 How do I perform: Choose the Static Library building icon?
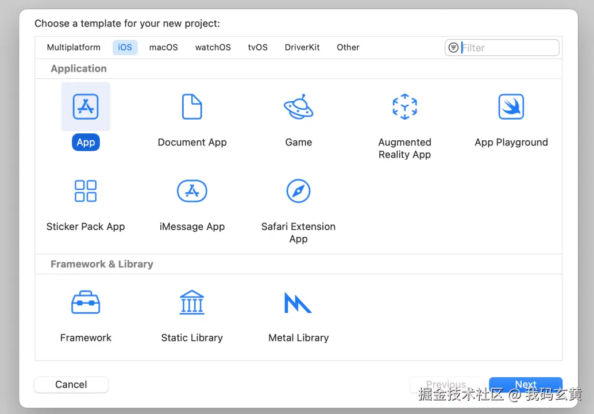click(x=192, y=302)
